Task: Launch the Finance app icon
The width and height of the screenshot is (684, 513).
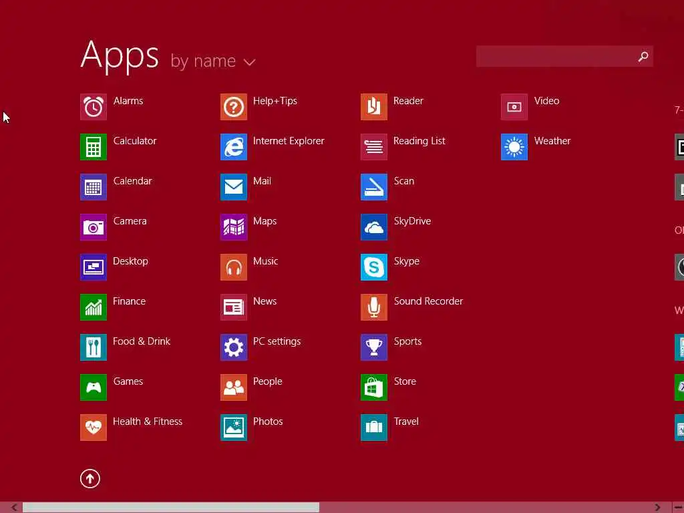Action: [x=94, y=307]
